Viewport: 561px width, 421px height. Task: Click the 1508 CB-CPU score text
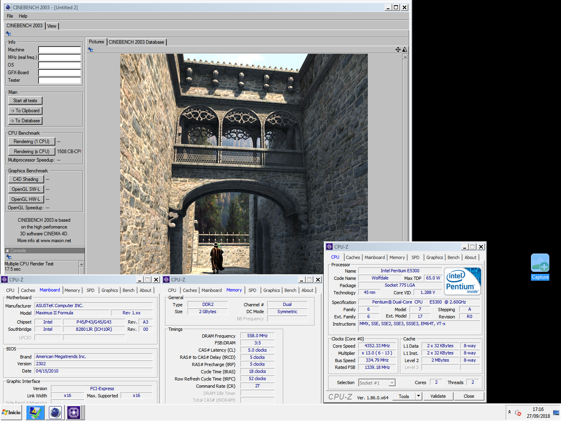[x=69, y=152]
